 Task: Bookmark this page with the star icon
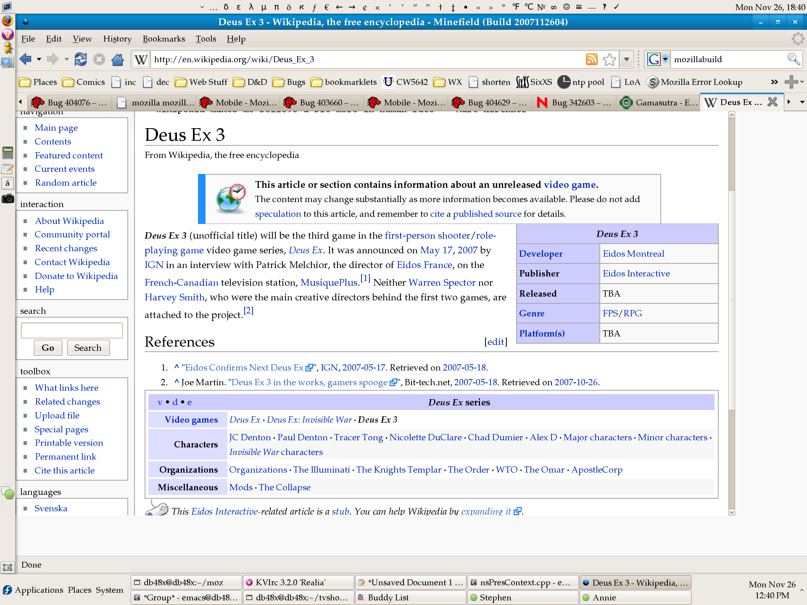(609, 59)
